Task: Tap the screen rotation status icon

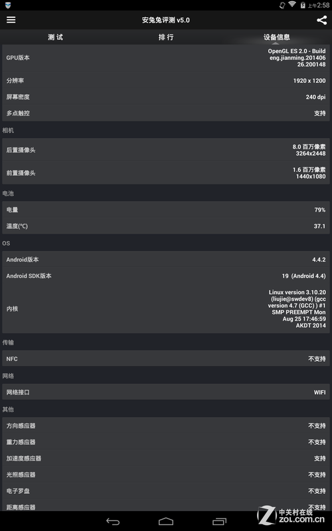Action: coord(282,5)
